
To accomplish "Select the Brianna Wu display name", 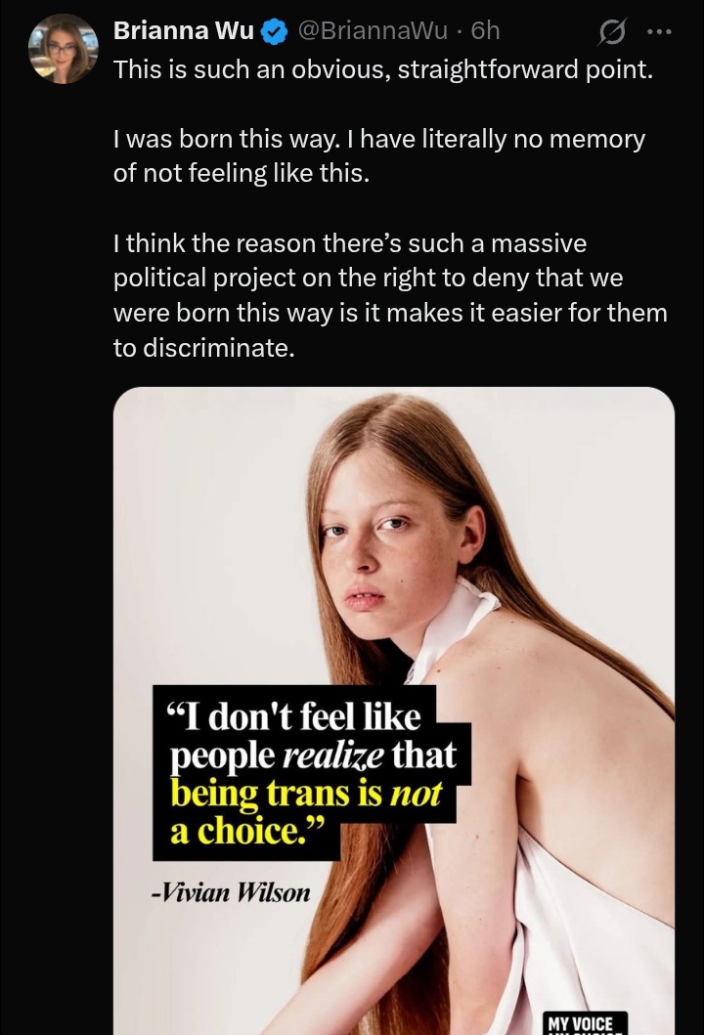I will (184, 31).
